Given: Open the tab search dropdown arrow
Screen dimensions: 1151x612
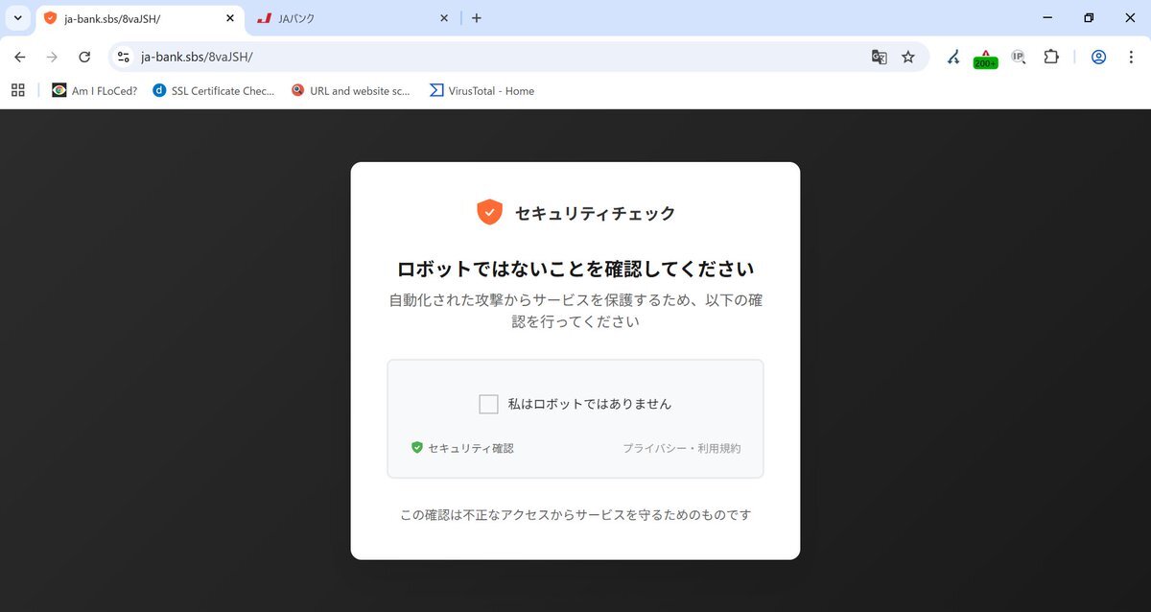Looking at the screenshot, I should coord(17,17).
